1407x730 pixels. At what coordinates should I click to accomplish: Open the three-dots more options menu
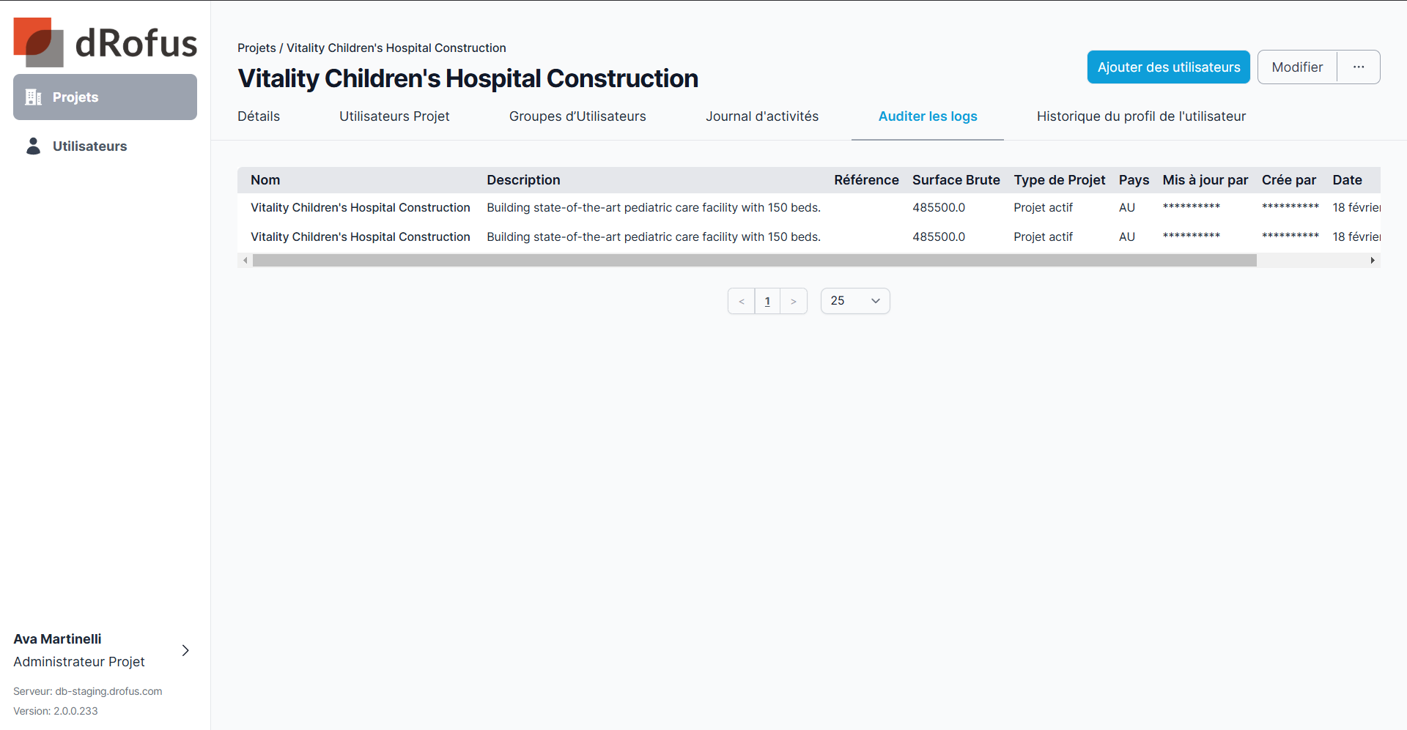click(1359, 67)
